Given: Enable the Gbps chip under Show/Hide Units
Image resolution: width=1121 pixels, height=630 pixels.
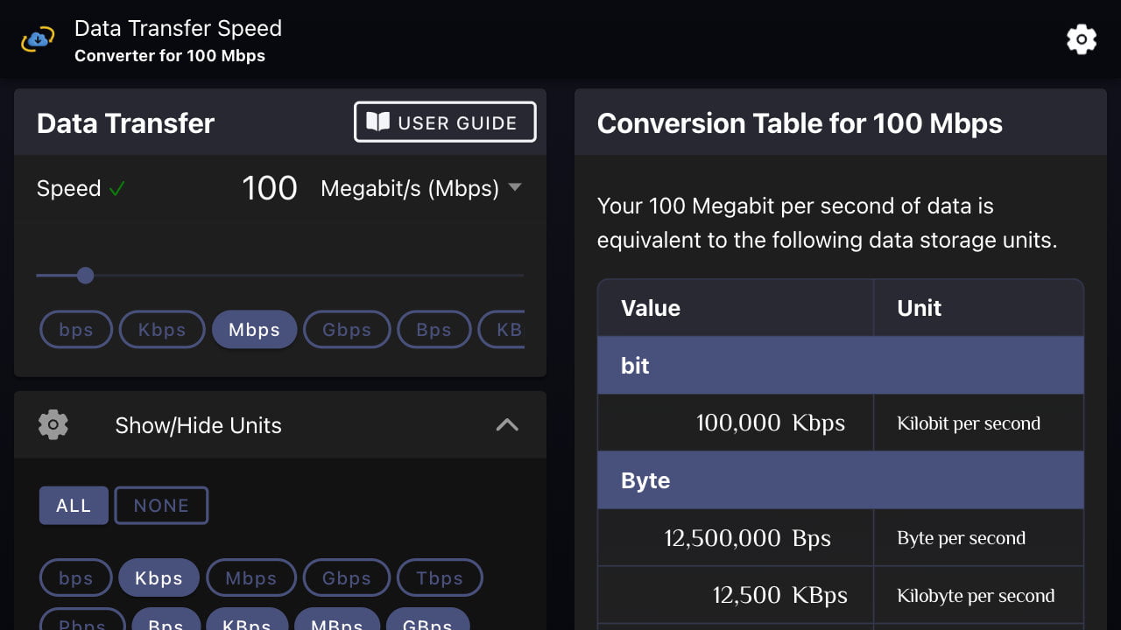Looking at the screenshot, I should (347, 578).
